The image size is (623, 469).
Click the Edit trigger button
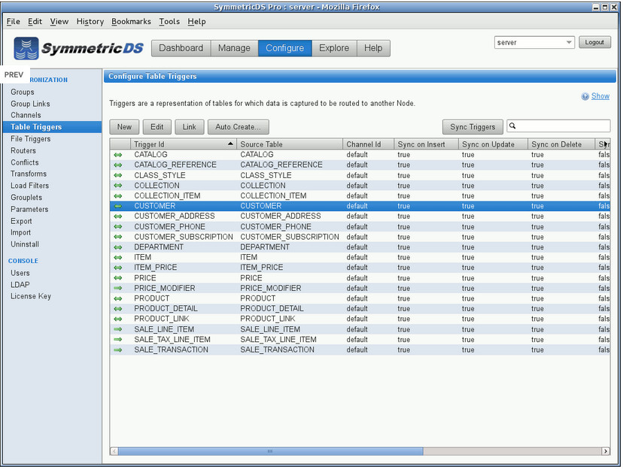[157, 127]
